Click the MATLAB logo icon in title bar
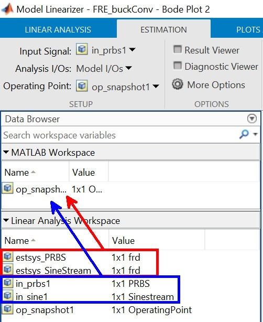The height and width of the screenshot is (322, 263). point(7,9)
